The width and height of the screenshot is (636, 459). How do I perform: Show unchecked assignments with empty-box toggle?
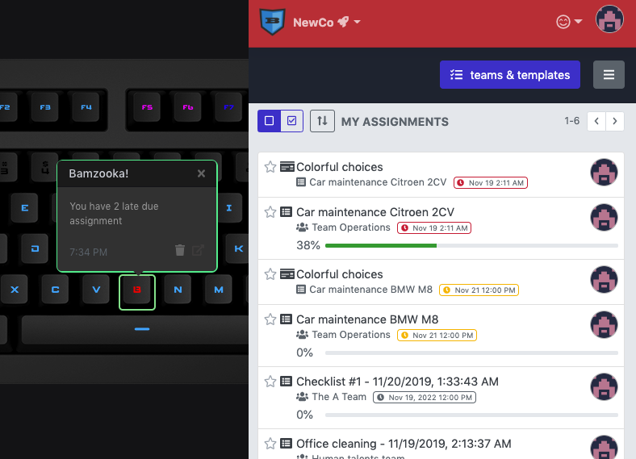pos(270,121)
